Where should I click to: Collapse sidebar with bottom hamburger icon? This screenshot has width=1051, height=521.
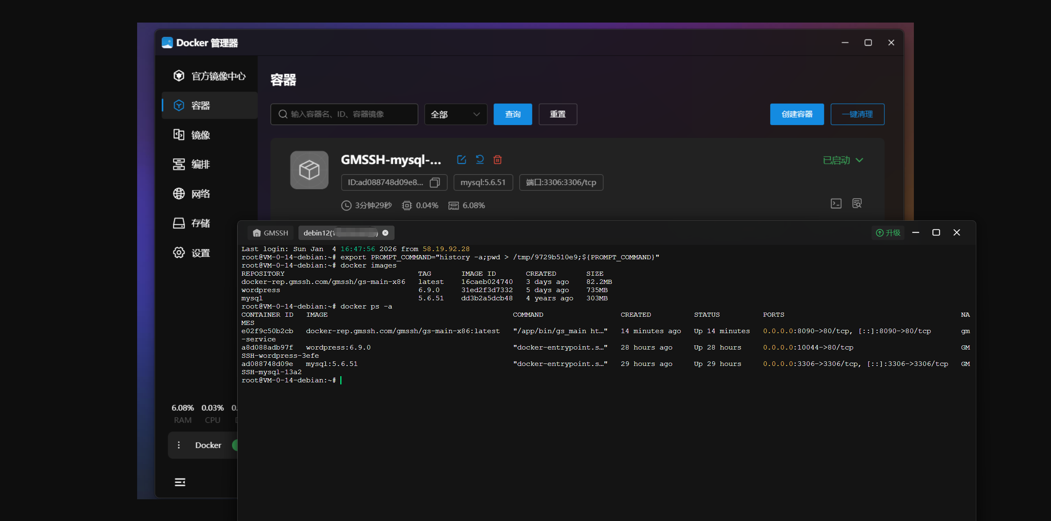pyautogui.click(x=180, y=482)
